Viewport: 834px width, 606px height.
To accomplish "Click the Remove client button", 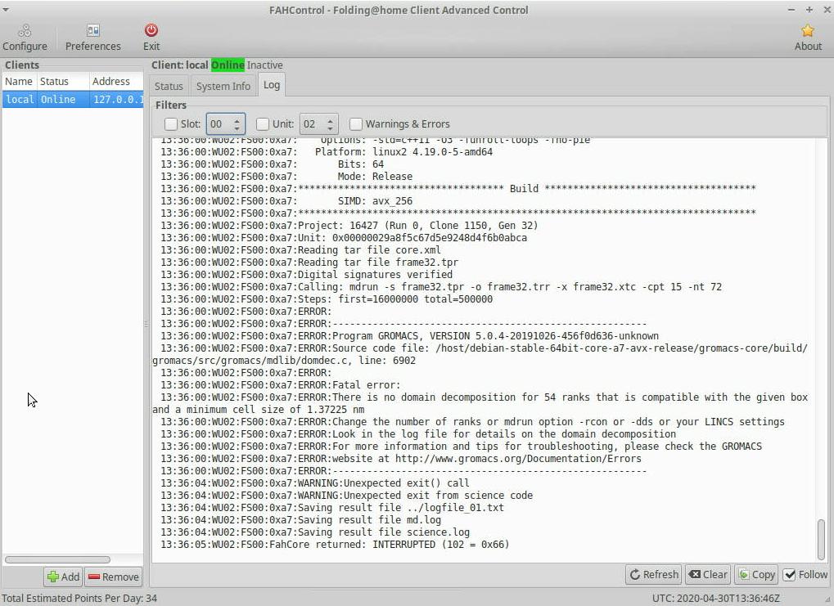I will (x=113, y=577).
